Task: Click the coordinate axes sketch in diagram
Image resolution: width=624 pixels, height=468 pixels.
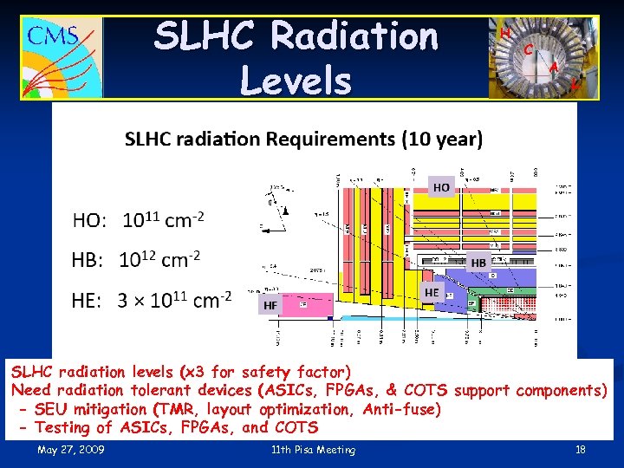Action: tap(276, 209)
